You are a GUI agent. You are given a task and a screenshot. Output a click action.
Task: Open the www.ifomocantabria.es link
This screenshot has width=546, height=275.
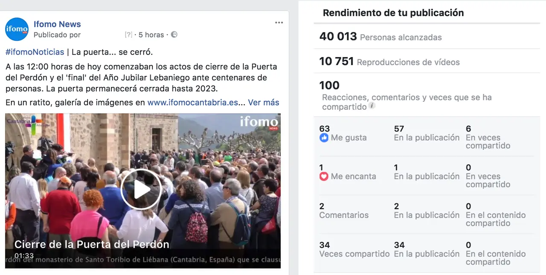(x=193, y=103)
